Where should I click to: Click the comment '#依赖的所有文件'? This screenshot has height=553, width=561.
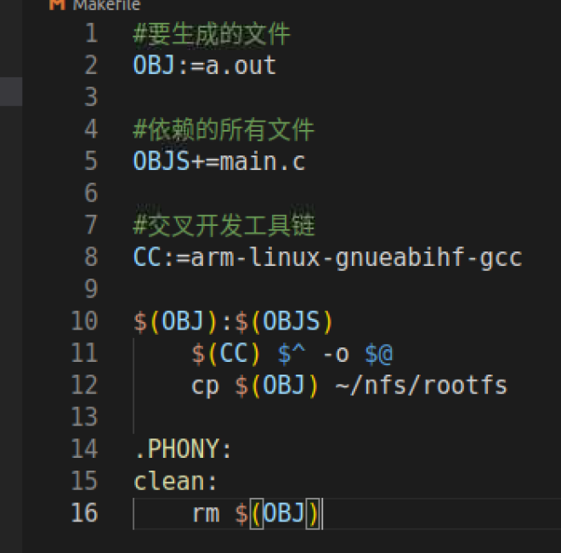[x=224, y=130]
